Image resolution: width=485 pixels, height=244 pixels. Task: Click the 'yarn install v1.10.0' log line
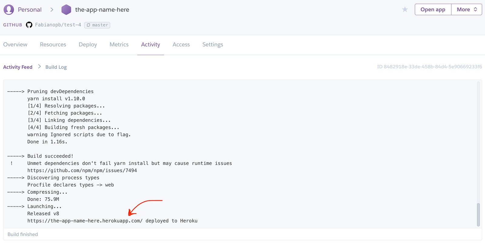pos(56,99)
